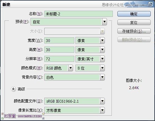Open 像素长宽比 dropdown showing 方形像素
Viewport: 155px width, 121px height.
(x=75, y=110)
